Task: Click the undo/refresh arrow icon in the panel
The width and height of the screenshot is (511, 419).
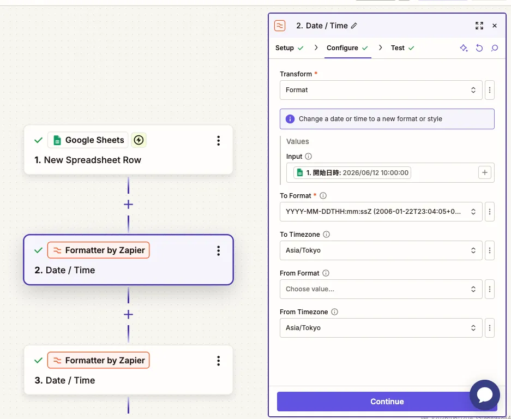Action: [479, 48]
